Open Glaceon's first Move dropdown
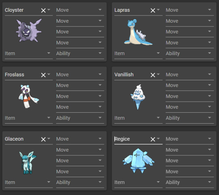Image resolution: width=219 pixels, height=195 pixels. pyautogui.click(x=80, y=139)
